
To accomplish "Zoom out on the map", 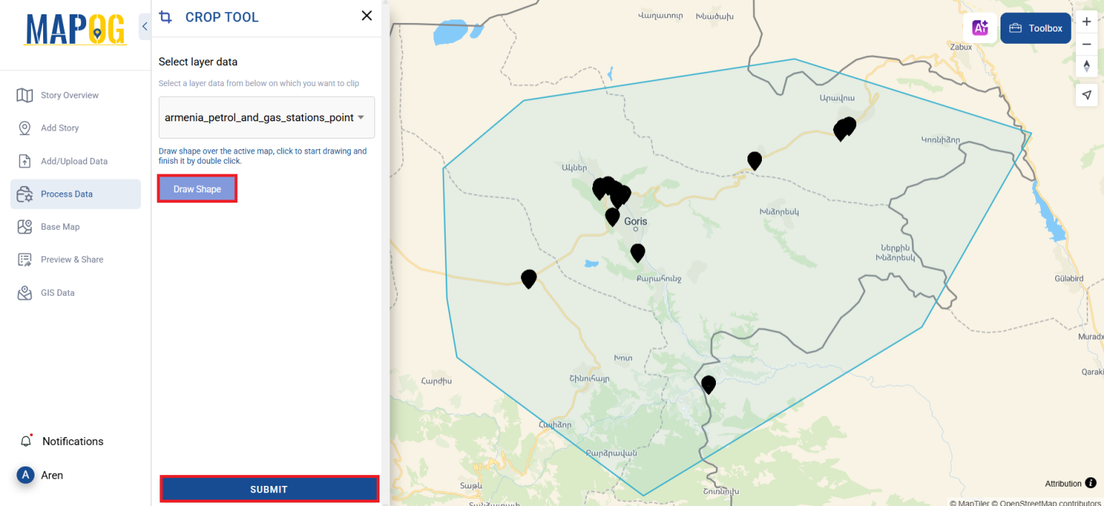I will [1087, 44].
